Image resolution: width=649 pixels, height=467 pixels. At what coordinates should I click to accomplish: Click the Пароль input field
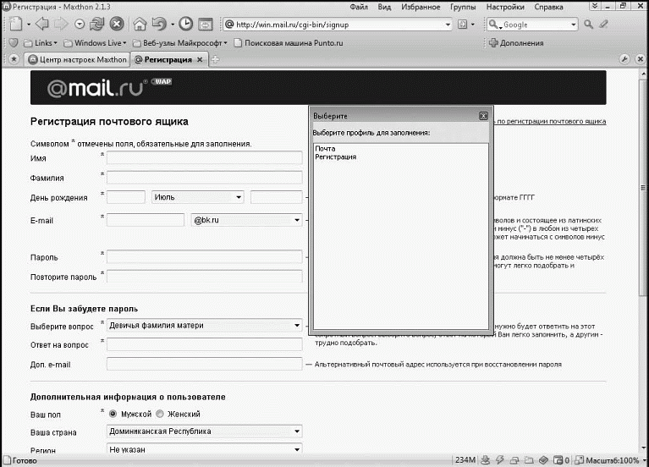click(205, 256)
